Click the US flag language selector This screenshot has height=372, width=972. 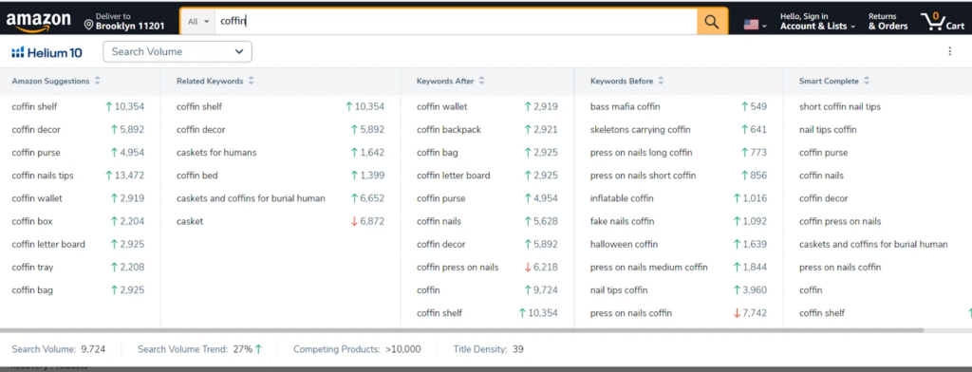(755, 24)
